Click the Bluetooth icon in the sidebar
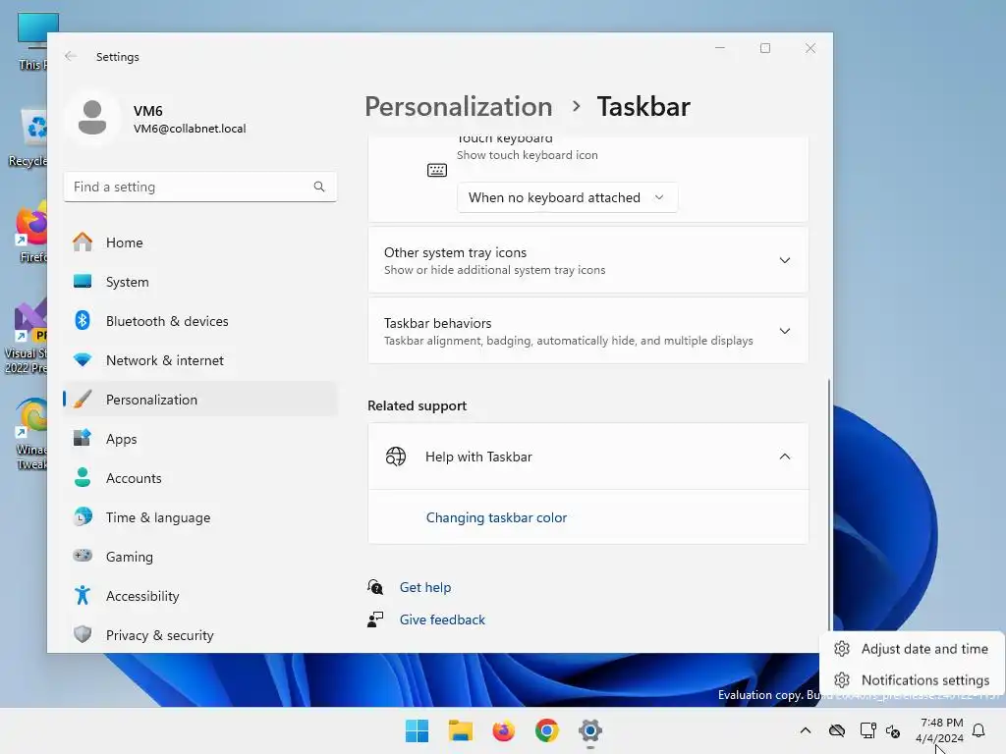 [x=83, y=321]
